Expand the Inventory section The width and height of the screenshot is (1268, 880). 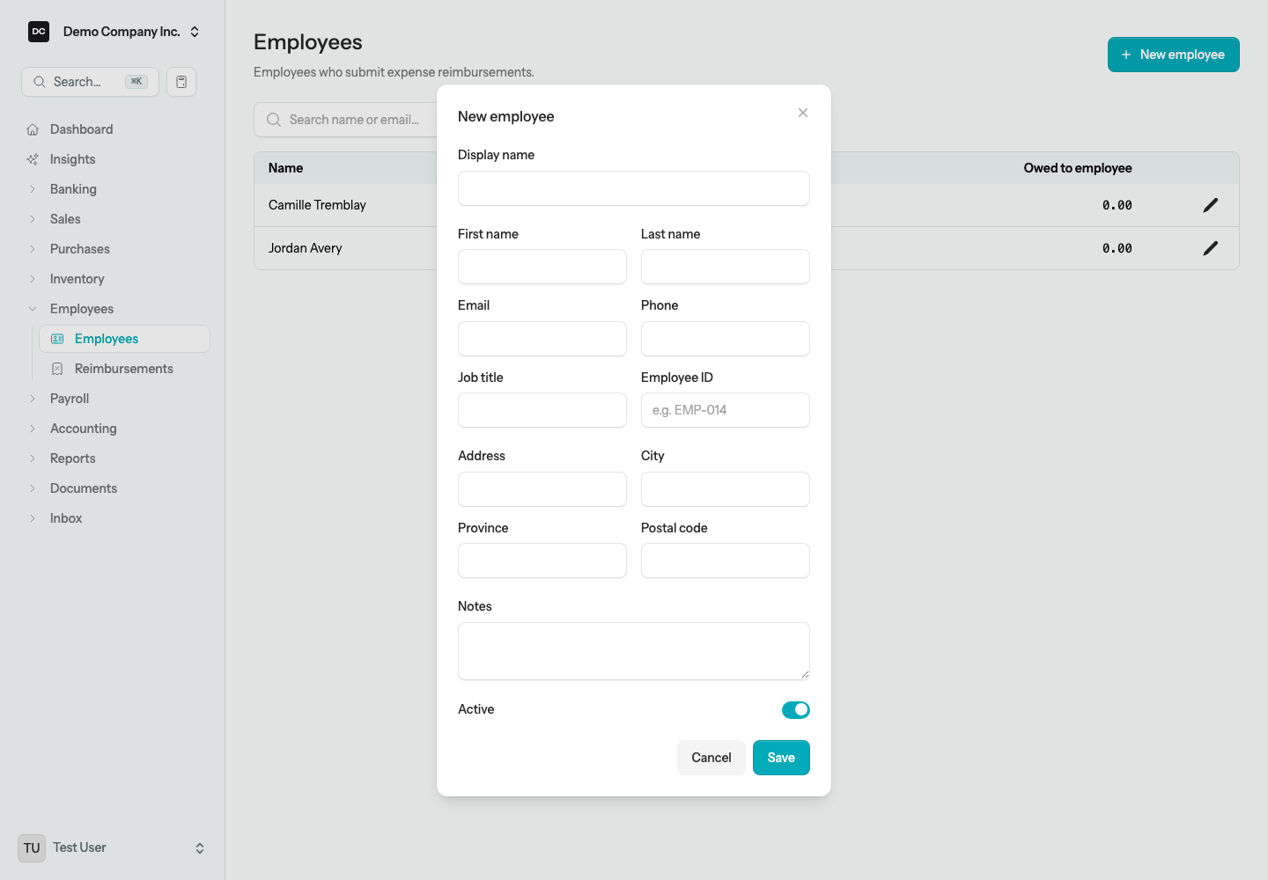click(113, 279)
